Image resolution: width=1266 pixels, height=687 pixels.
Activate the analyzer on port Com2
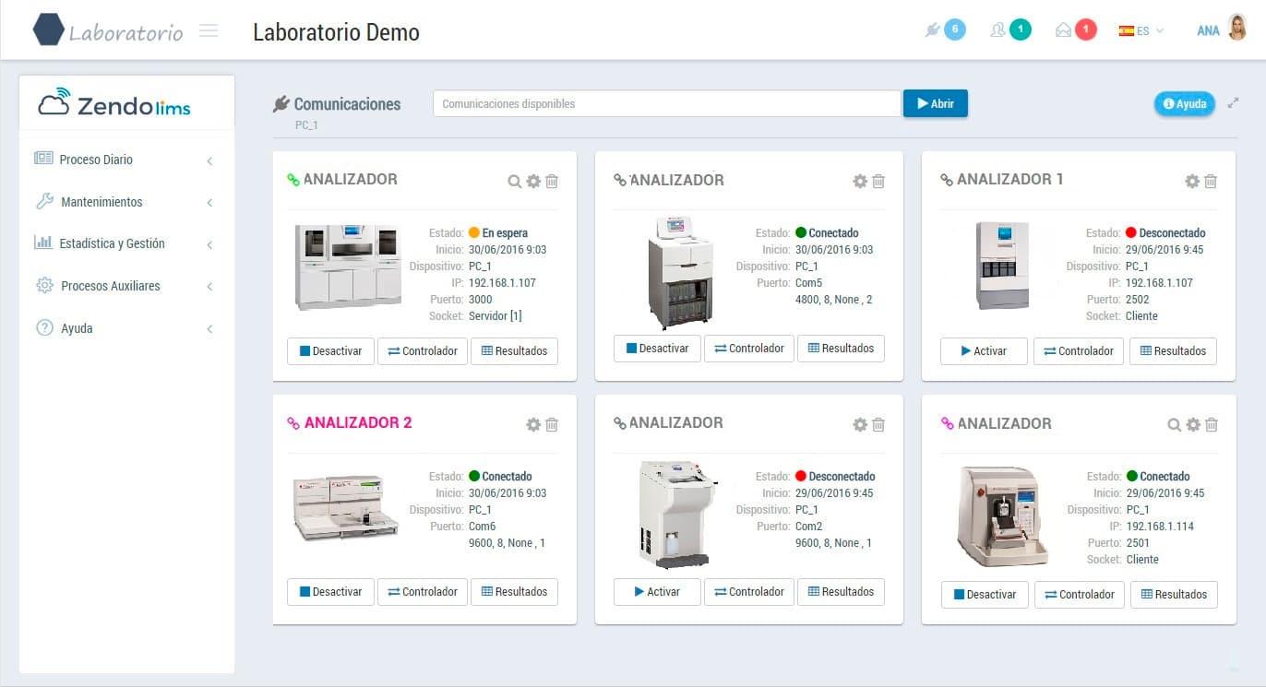click(x=657, y=592)
